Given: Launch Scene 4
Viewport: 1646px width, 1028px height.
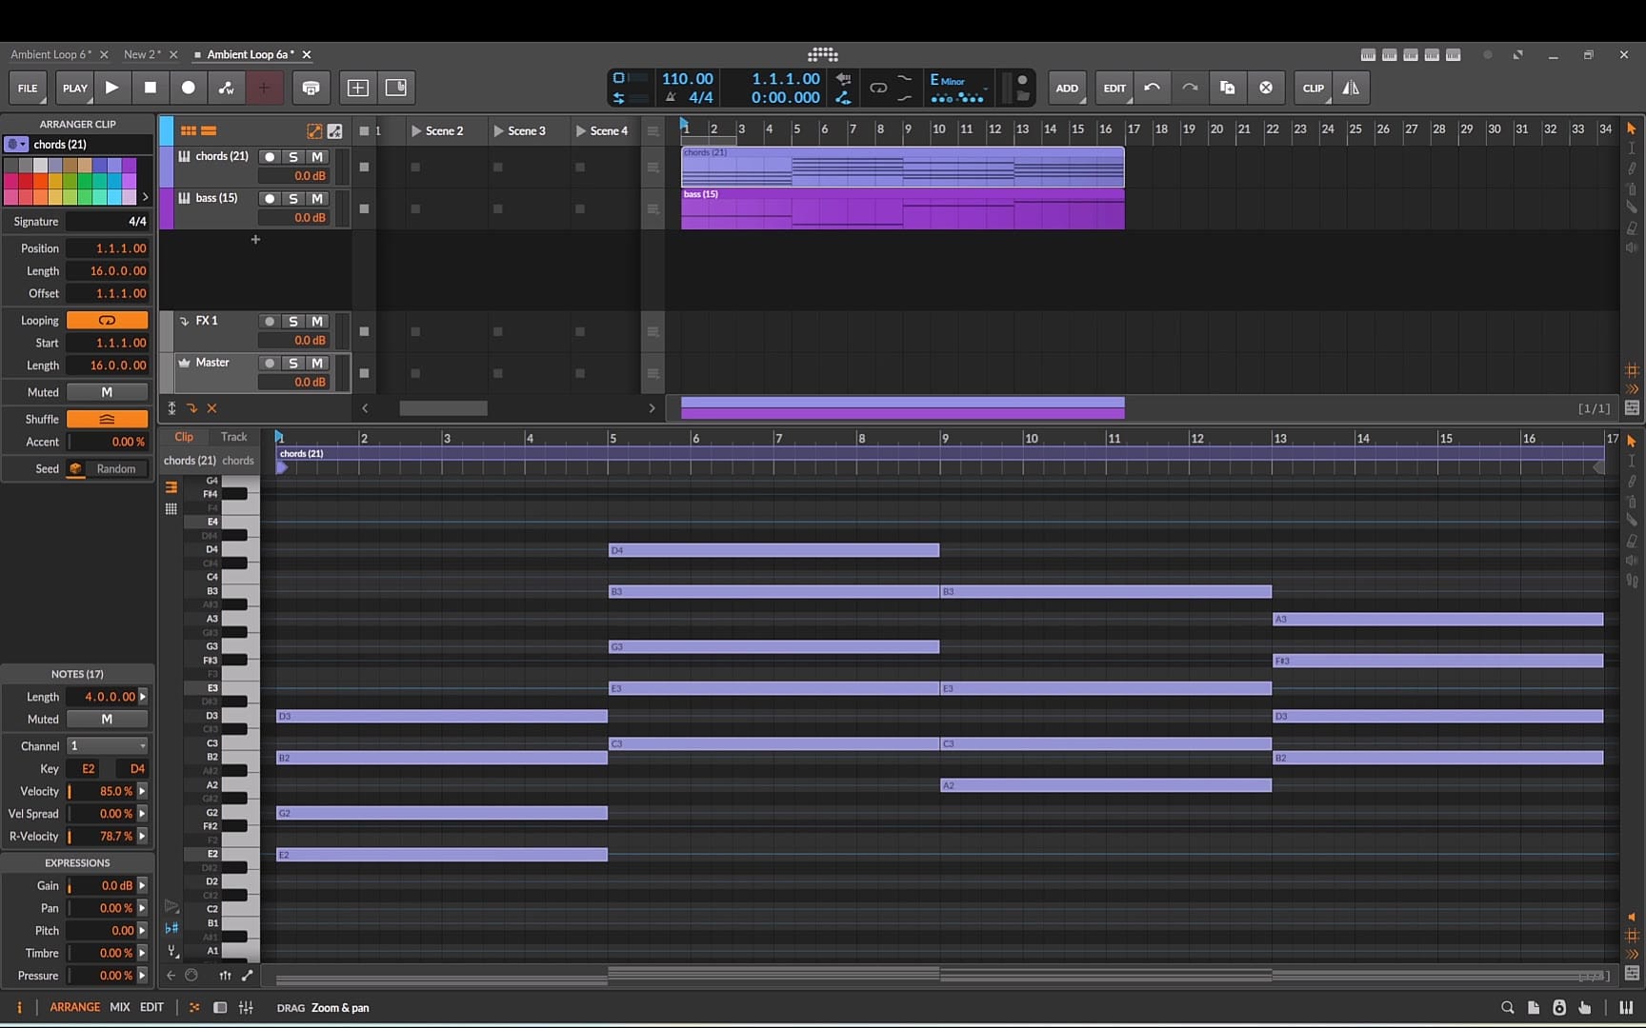Looking at the screenshot, I should coord(581,130).
